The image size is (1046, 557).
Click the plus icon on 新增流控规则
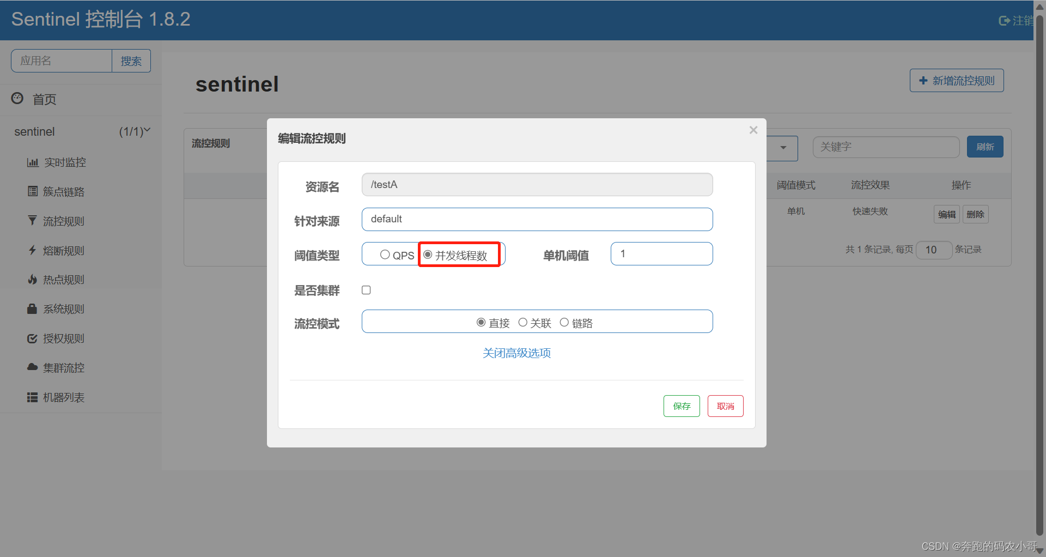tap(923, 81)
